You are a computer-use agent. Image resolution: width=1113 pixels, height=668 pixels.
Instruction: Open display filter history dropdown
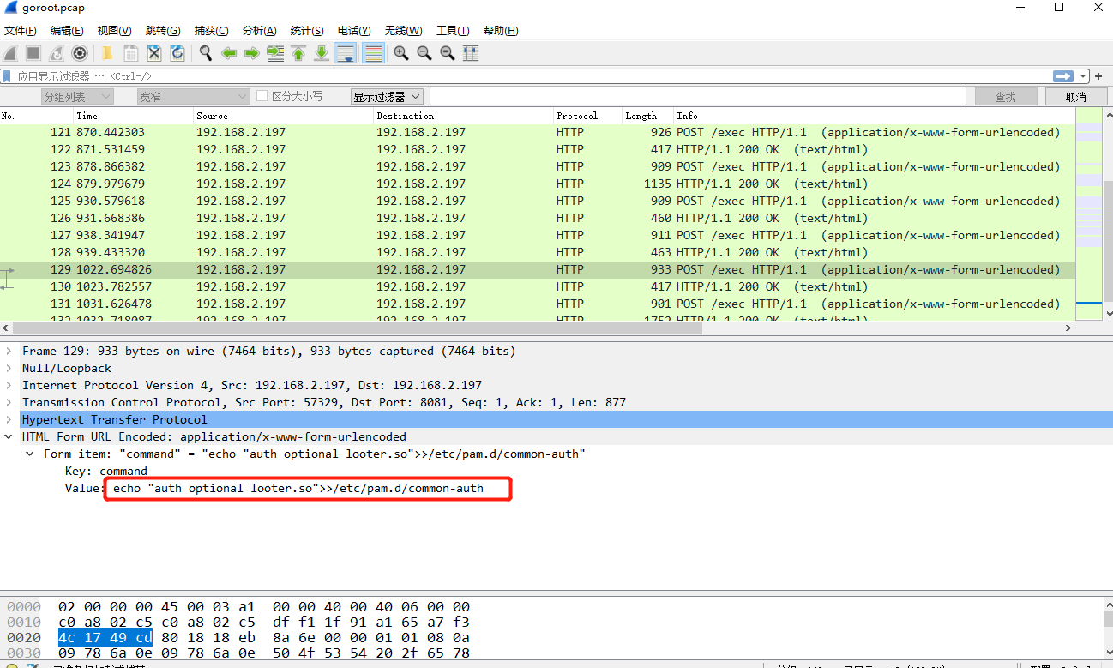tap(1084, 76)
